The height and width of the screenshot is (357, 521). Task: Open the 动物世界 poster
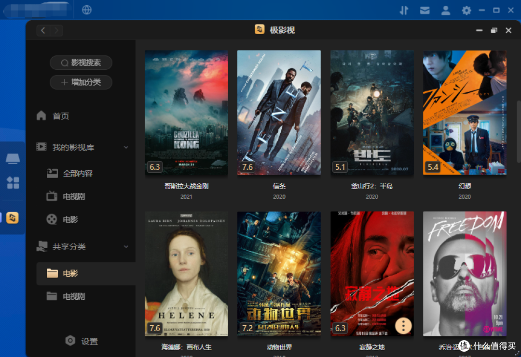279,274
